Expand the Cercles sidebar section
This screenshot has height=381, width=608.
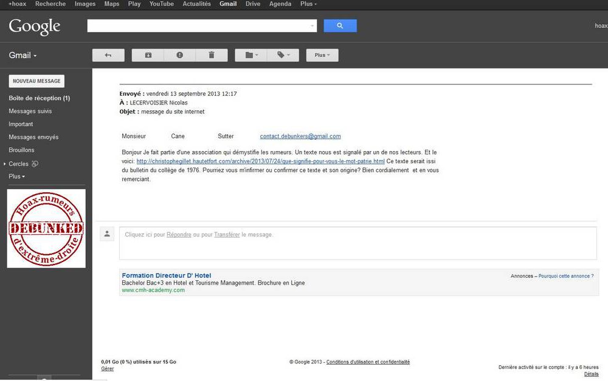[5, 164]
